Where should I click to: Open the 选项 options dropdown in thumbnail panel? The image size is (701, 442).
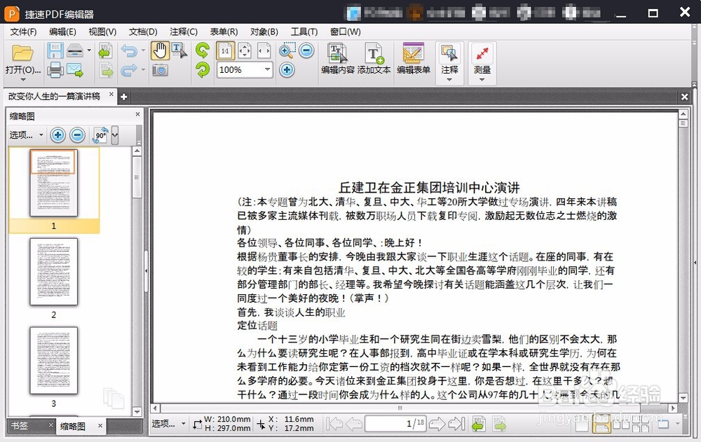pyautogui.click(x=25, y=135)
